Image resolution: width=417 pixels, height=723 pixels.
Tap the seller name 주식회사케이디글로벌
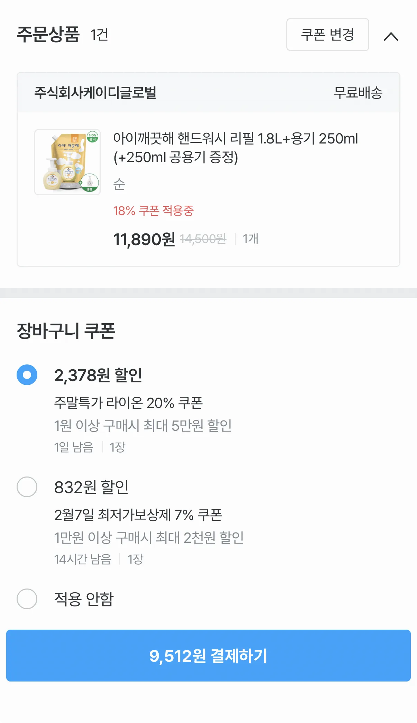pos(95,93)
